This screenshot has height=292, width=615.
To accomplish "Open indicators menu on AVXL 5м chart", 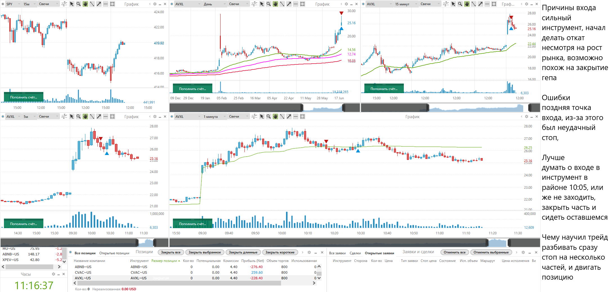I will point(64,116).
